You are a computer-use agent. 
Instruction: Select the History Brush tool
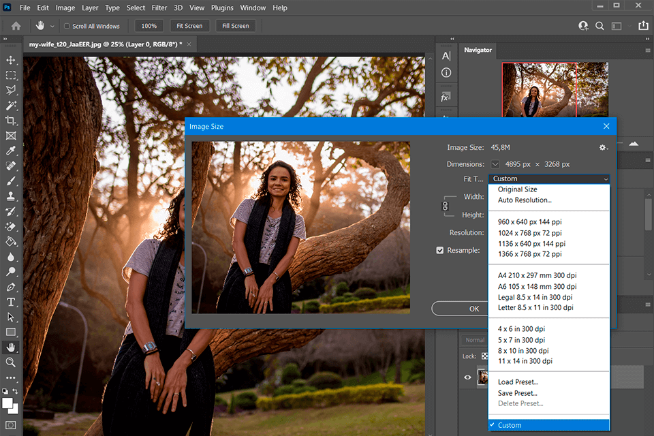(11, 211)
